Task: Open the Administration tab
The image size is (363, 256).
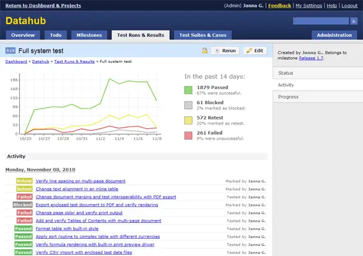Action: click(334, 35)
